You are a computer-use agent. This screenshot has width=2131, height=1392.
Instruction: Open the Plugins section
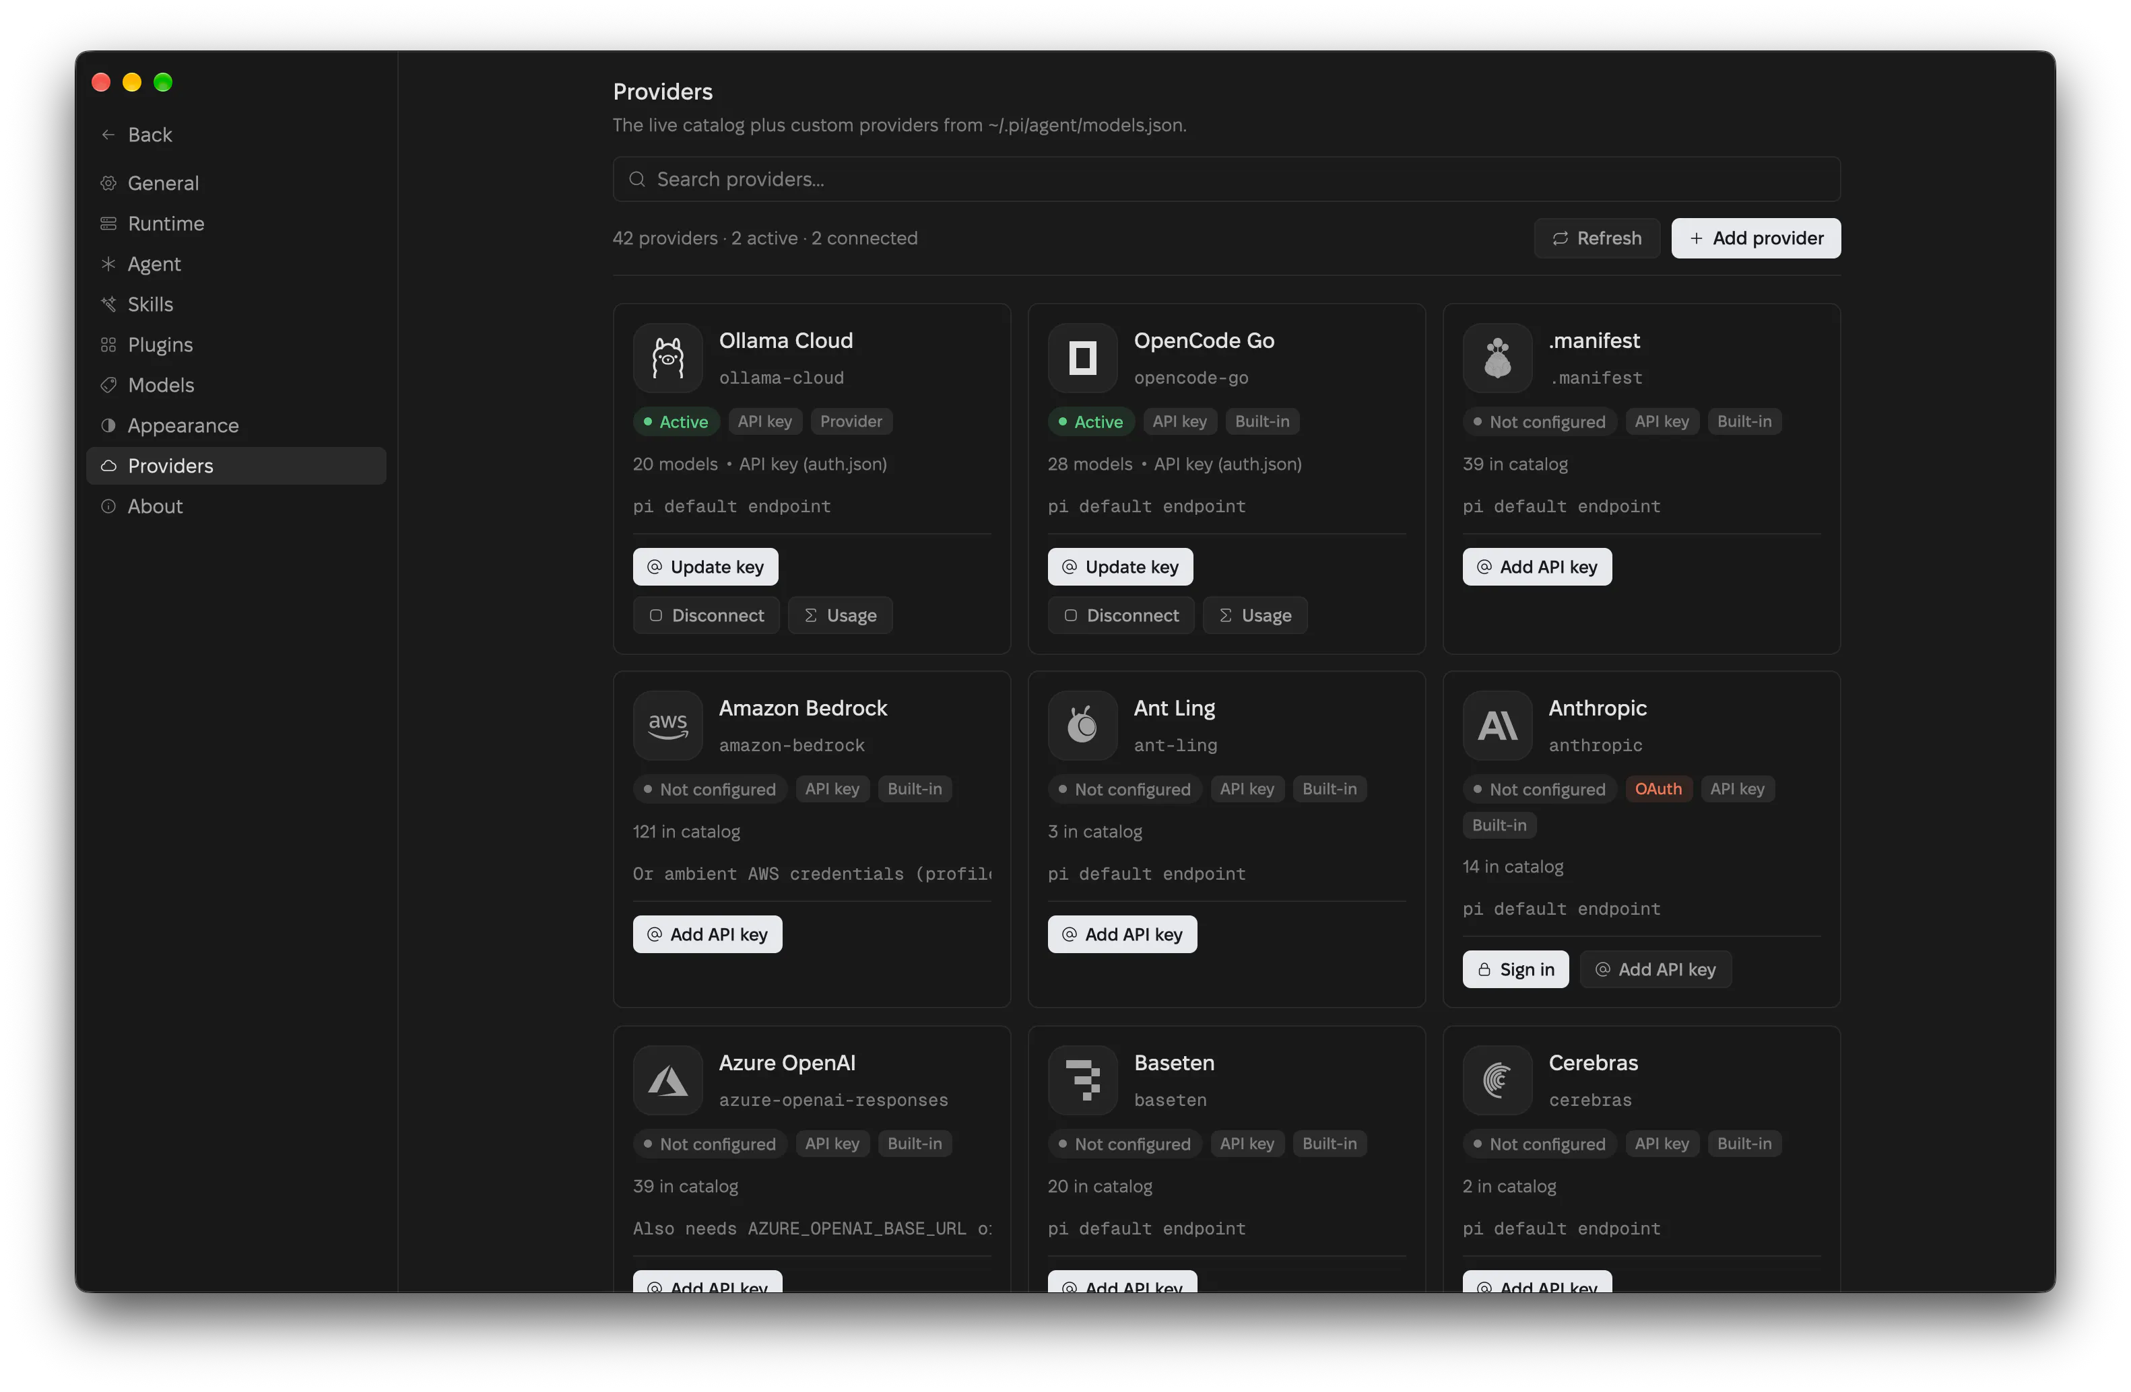pyautogui.click(x=236, y=345)
